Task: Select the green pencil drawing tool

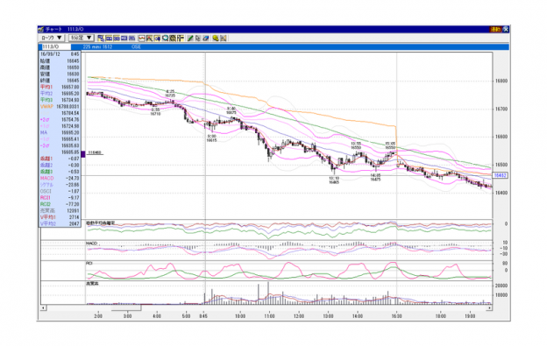Action: coord(190,38)
